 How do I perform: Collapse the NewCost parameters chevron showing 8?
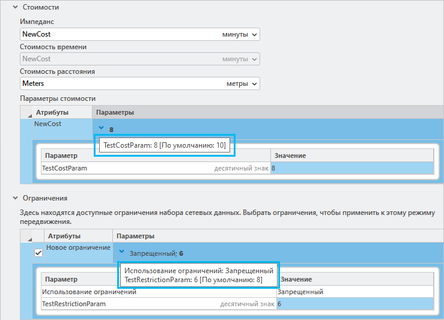click(102, 128)
